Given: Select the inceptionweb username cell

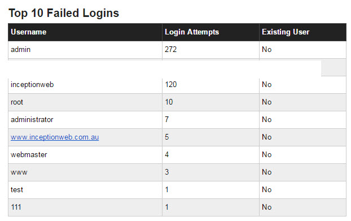Looking at the screenshot, I should [85, 85].
